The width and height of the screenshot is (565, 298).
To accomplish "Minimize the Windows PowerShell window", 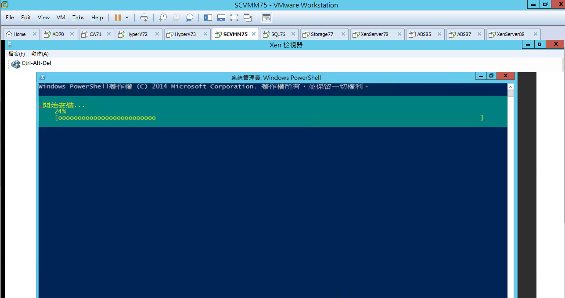I will (x=481, y=76).
